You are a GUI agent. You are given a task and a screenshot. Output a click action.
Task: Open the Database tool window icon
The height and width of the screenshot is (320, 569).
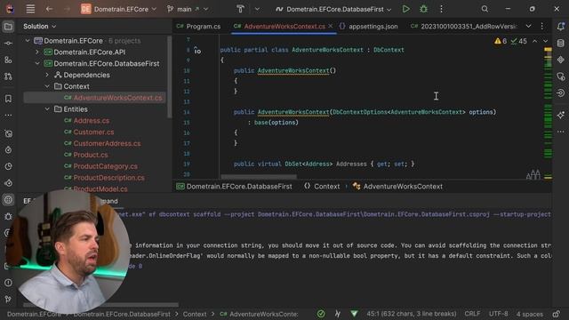coord(561,43)
